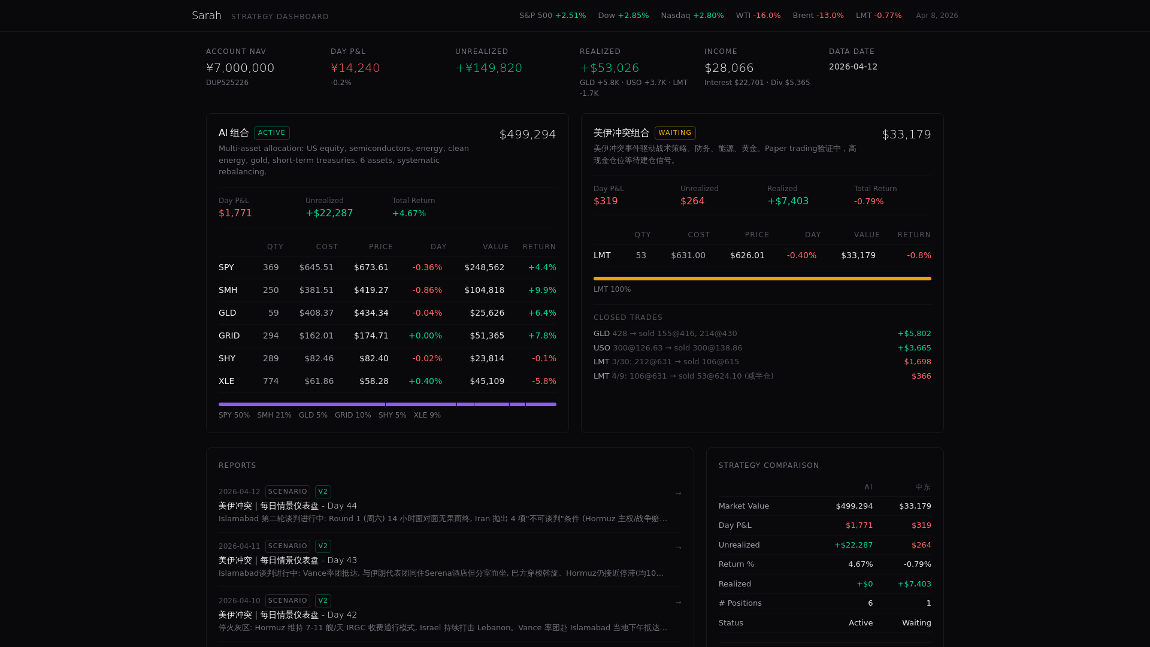This screenshot has height=647, width=1150.
Task: Click the LMT -0.77% ticker in header
Action: 878,16
